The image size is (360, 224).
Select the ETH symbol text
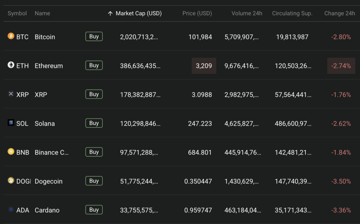click(x=22, y=66)
